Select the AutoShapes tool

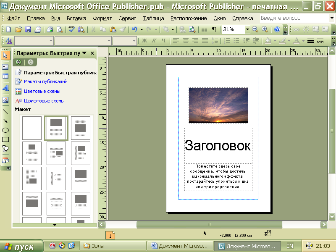(x=5, y=149)
